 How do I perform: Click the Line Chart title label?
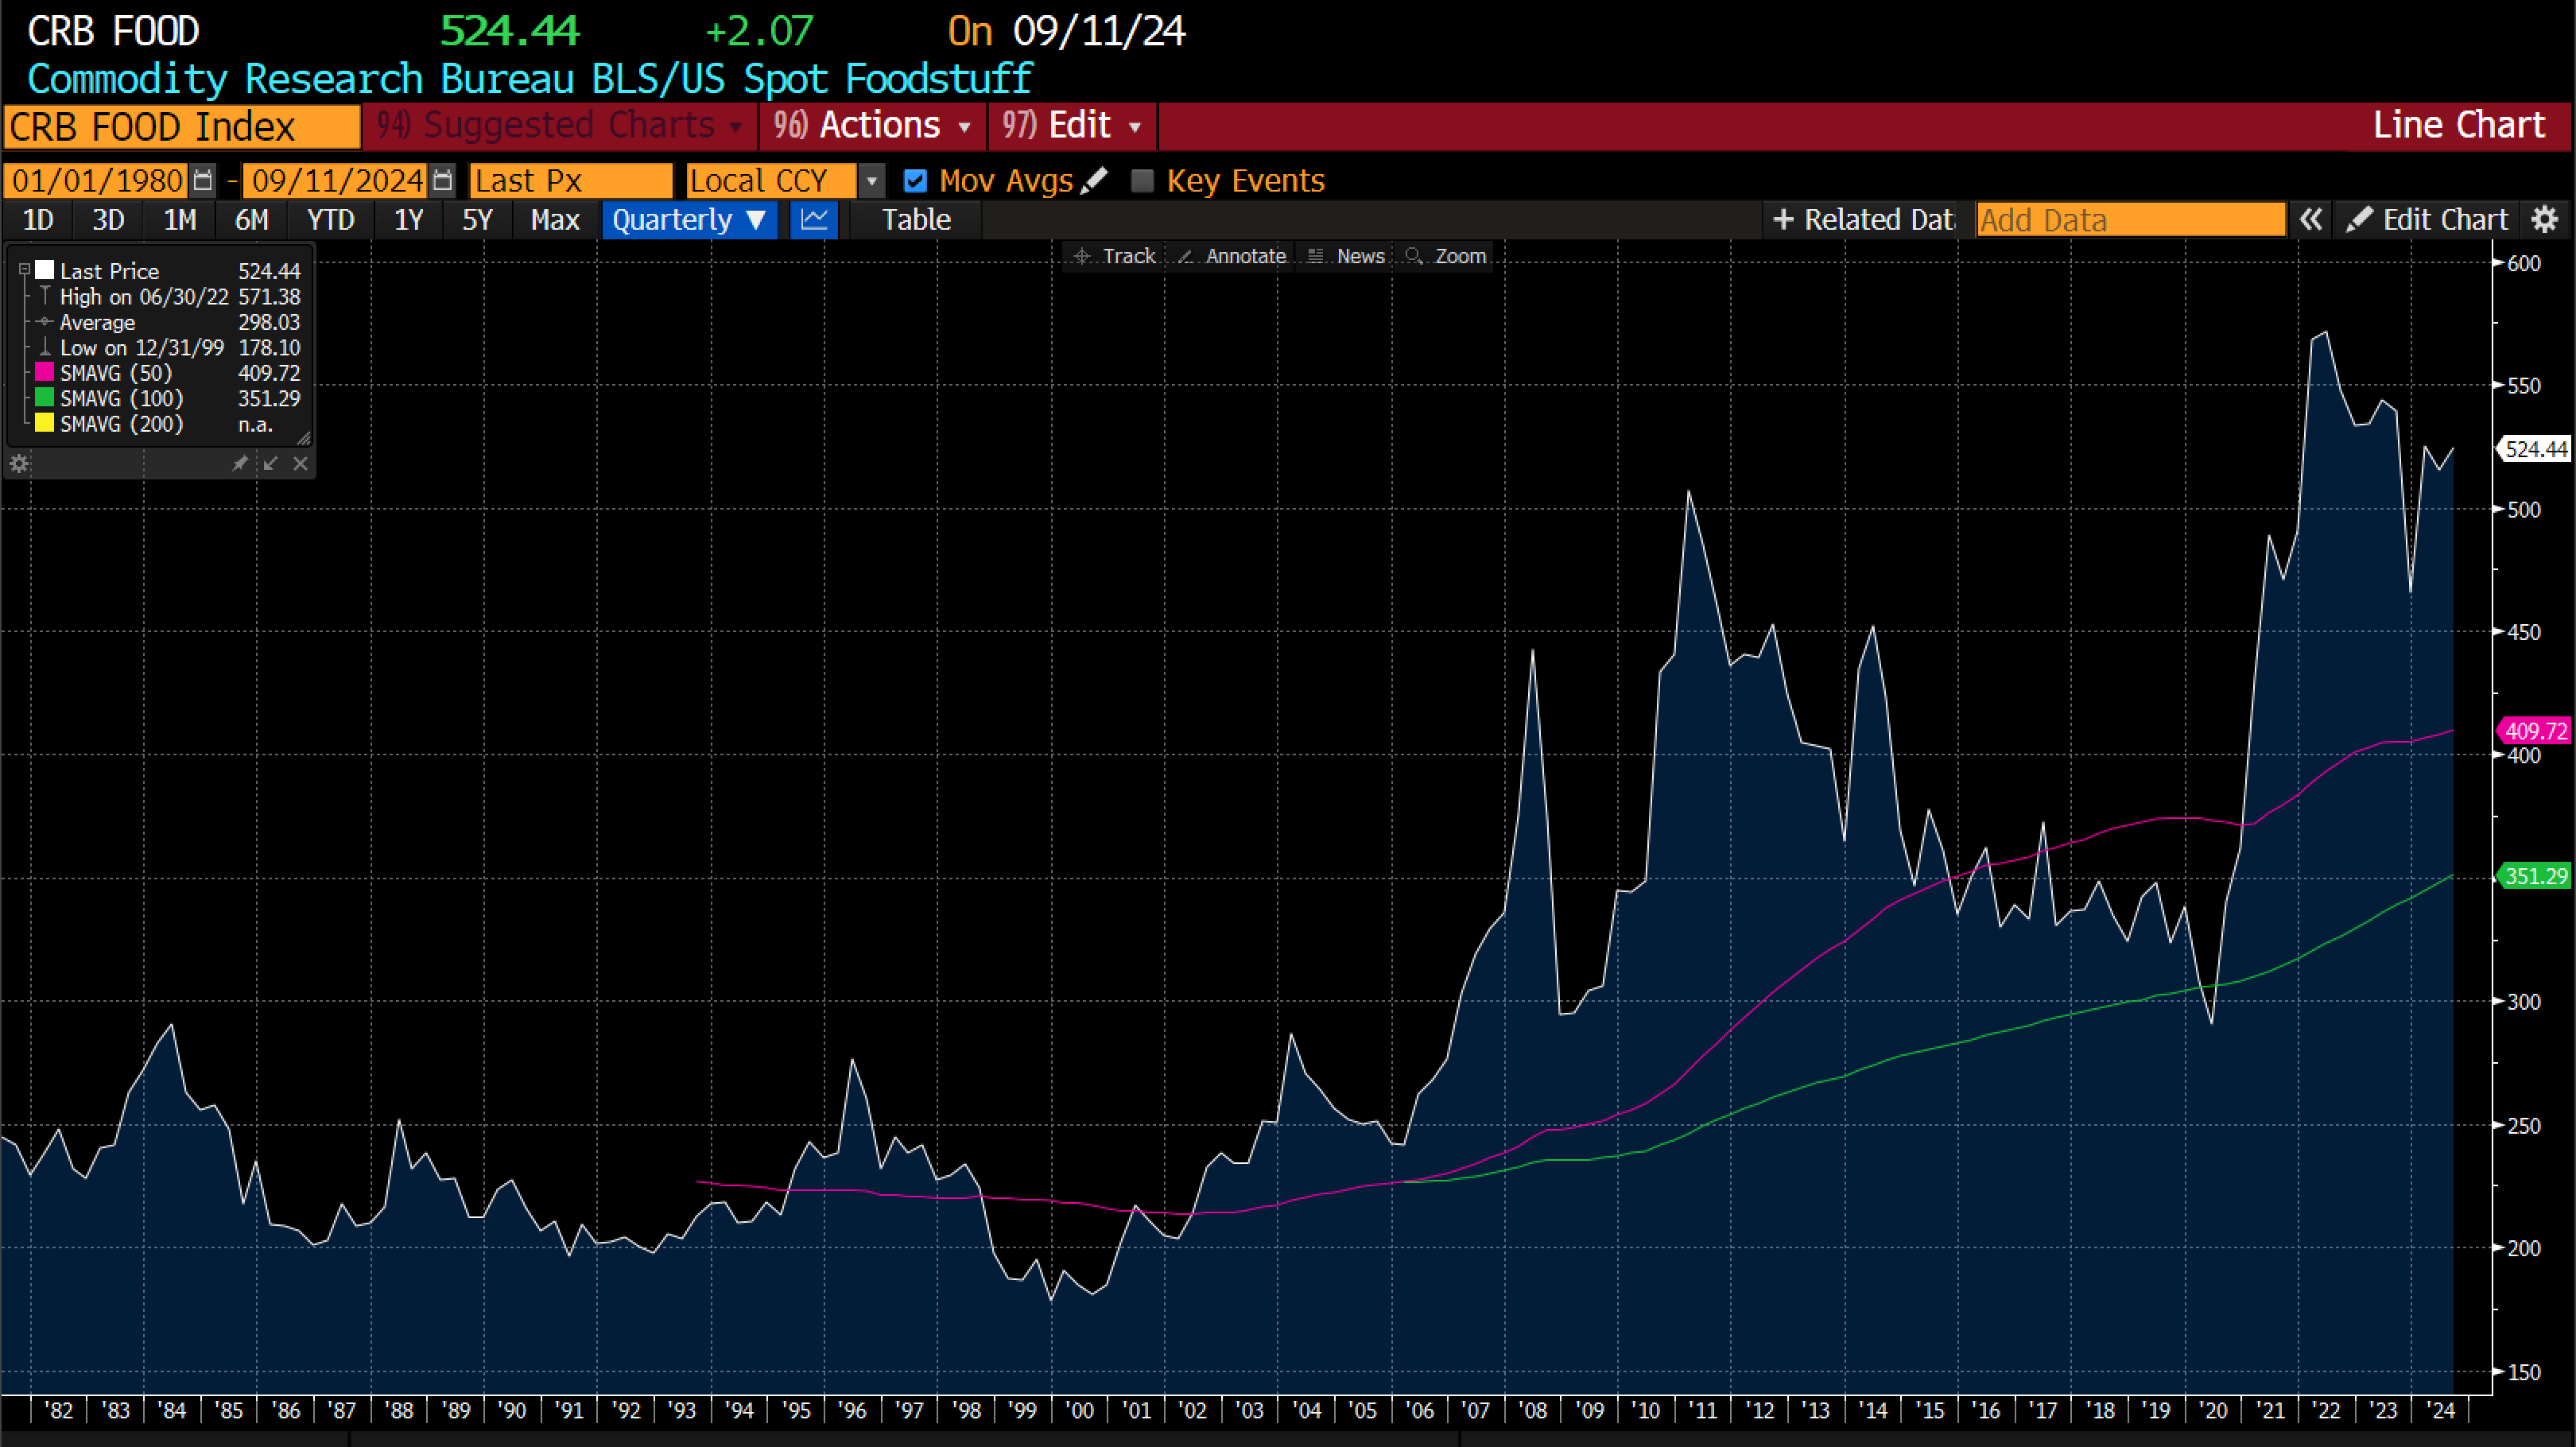(2459, 125)
